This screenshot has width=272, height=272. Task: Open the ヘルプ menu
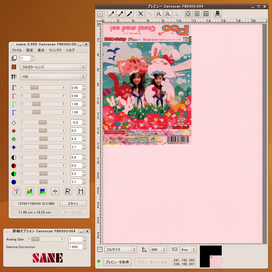click(70, 50)
